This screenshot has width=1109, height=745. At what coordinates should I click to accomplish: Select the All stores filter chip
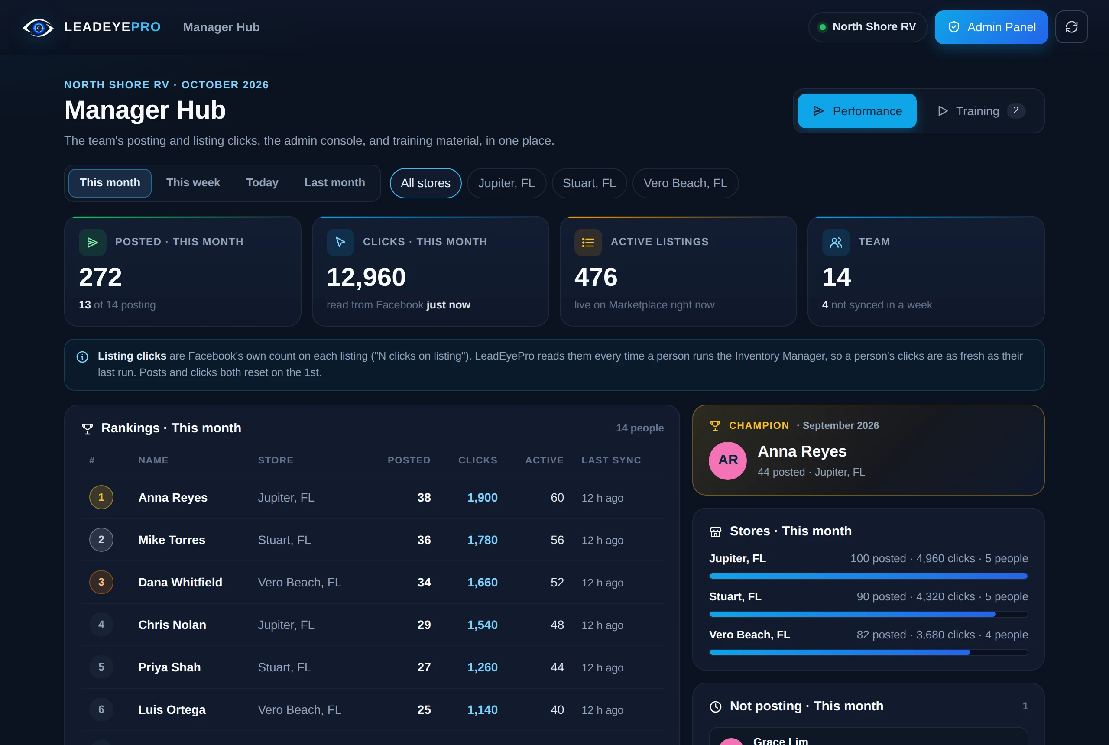[x=425, y=183]
